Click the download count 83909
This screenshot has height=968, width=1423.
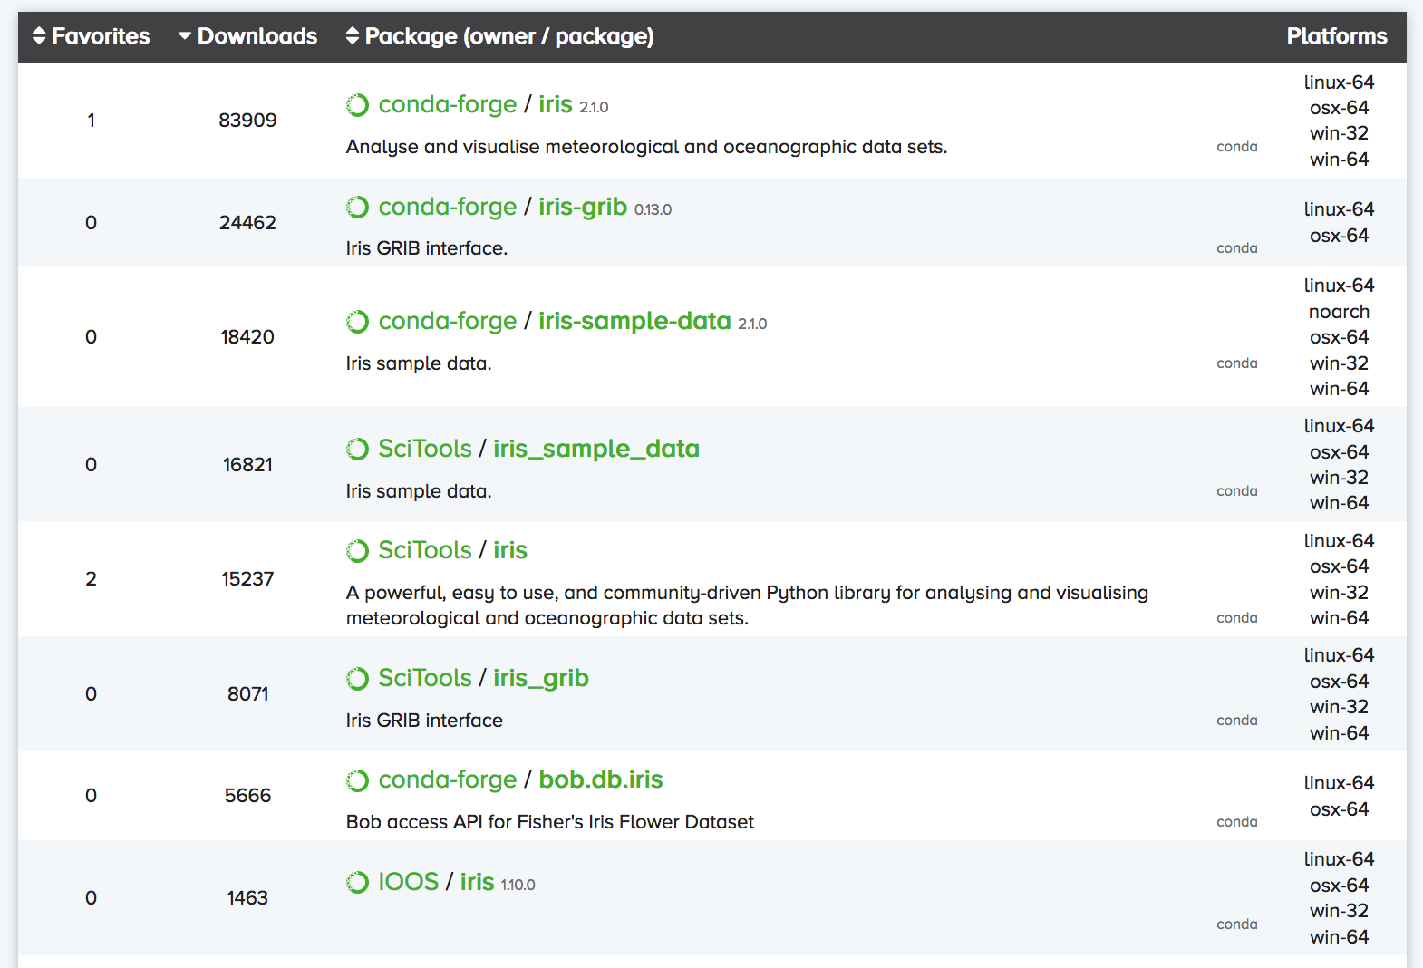pos(247,121)
